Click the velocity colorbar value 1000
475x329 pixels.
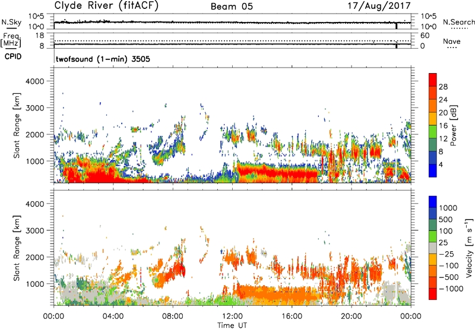click(x=448, y=208)
